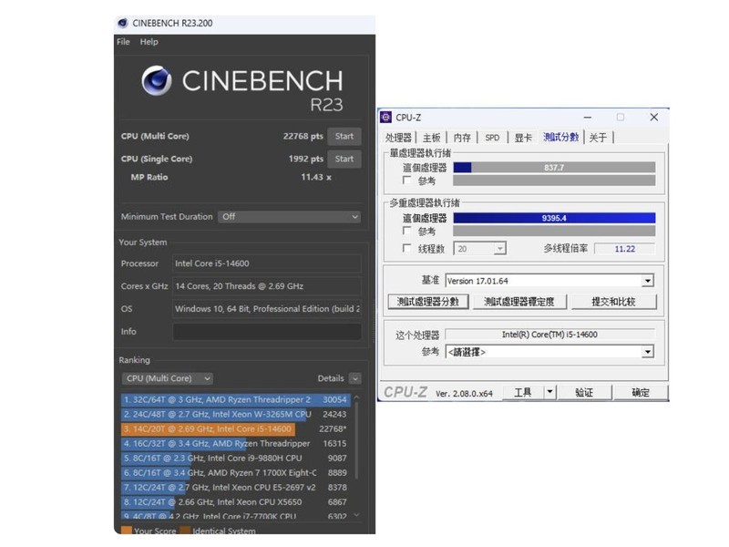Click the 工具 button in CPU-Z

coord(522,393)
